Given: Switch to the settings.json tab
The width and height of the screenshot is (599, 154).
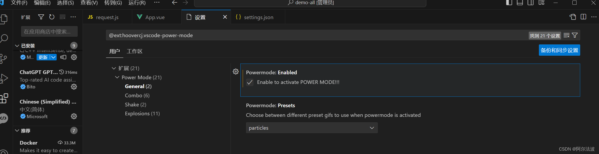Looking at the screenshot, I should click(258, 17).
